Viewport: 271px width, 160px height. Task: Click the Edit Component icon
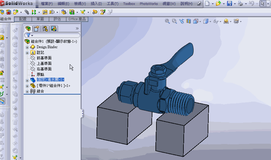(x=2, y=12)
